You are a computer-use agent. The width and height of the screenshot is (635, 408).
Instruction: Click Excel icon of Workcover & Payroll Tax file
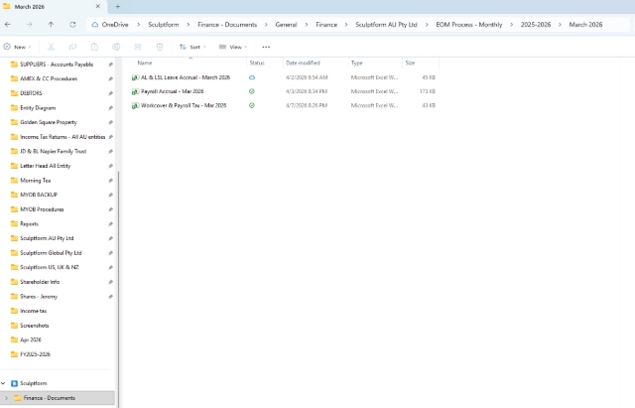[135, 106]
